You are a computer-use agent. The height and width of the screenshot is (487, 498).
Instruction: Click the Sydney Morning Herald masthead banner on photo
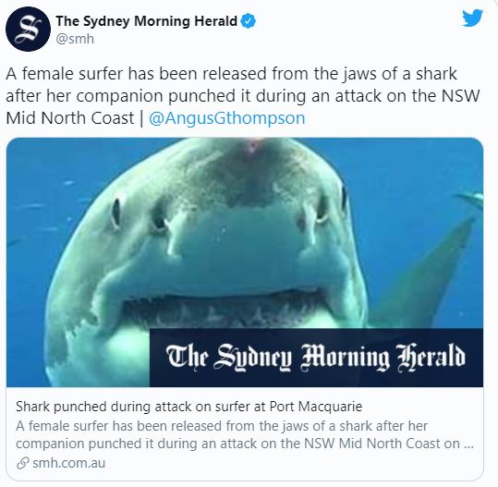(316, 358)
